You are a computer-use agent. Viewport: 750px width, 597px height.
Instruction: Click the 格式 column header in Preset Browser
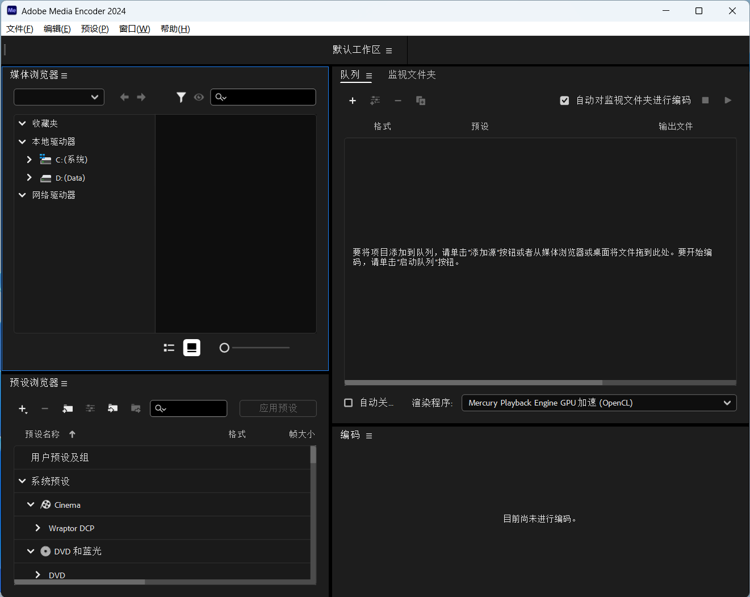pos(237,434)
